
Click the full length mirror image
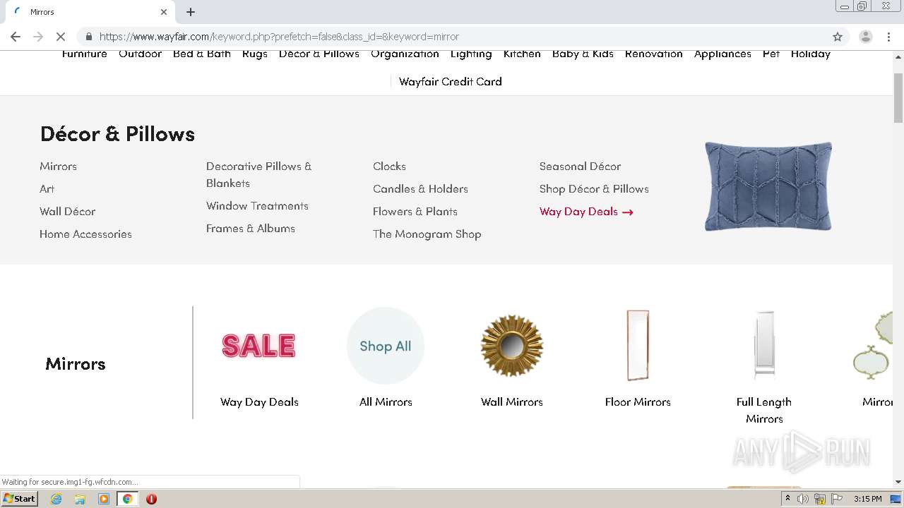(764, 346)
